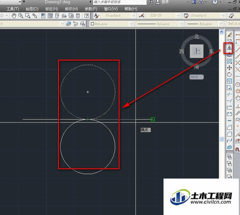Select the Offset tool
The height and width of the screenshot is (215, 240).
[x=229, y=54]
